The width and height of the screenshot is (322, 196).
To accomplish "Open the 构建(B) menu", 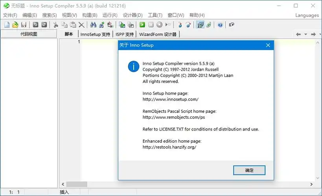I will (x=90, y=15).
